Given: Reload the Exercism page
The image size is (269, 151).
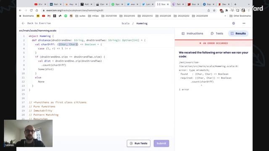Looking at the screenshot, I should [x=31, y=10].
